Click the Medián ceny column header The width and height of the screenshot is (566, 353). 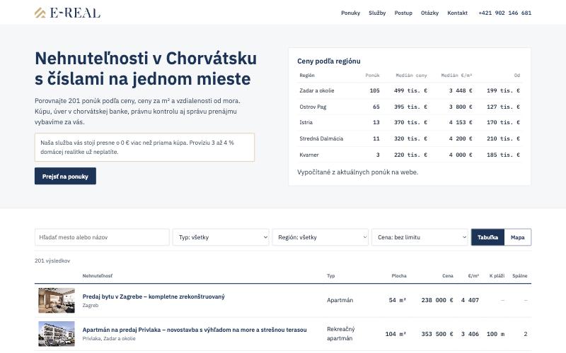pos(412,76)
